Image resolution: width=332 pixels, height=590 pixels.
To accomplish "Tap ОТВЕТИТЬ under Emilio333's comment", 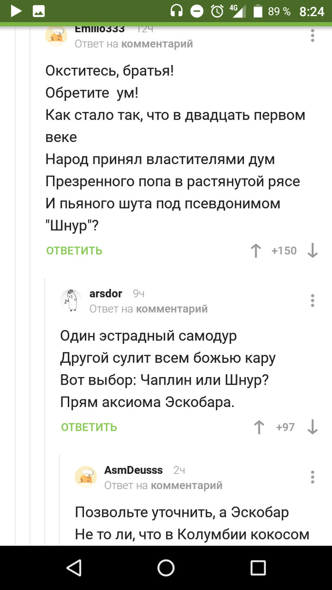I will coord(74,250).
